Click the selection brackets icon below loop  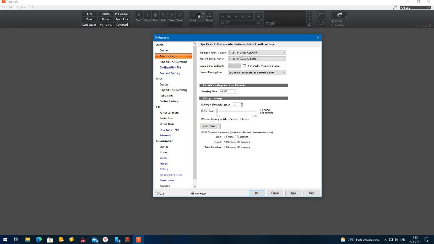pyautogui.click(x=321, y=23)
